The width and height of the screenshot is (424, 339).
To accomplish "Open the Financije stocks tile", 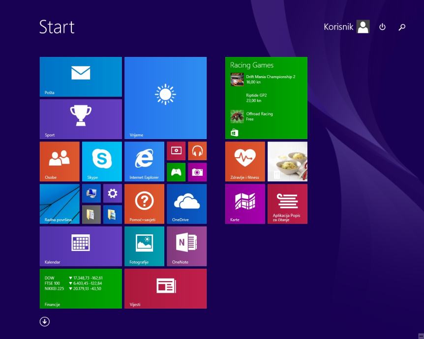I will coord(81,289).
